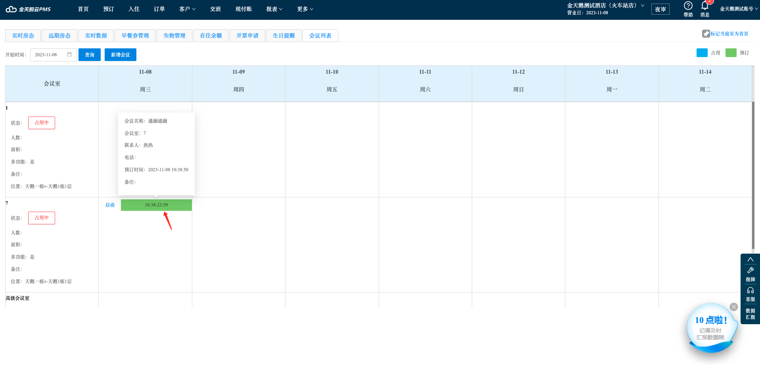Switch to the 在住余额 tab
760x365 pixels.
click(211, 36)
